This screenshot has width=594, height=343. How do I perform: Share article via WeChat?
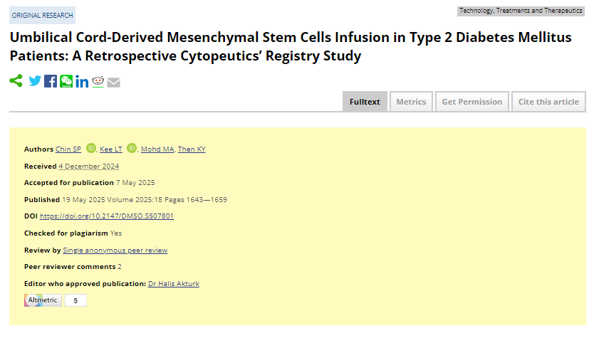66,82
